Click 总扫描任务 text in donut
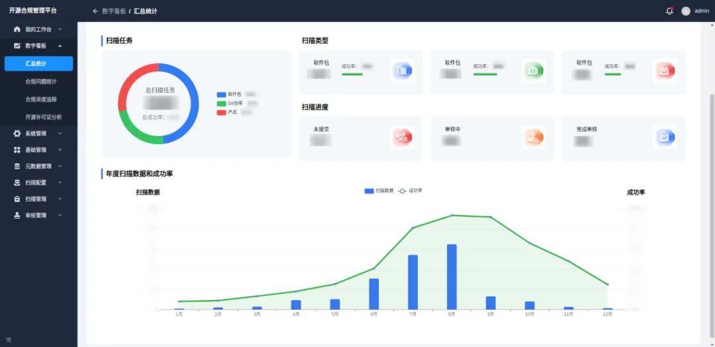Screen dimensions: 715x347 pos(160,90)
